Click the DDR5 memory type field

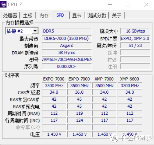tap(67, 31)
